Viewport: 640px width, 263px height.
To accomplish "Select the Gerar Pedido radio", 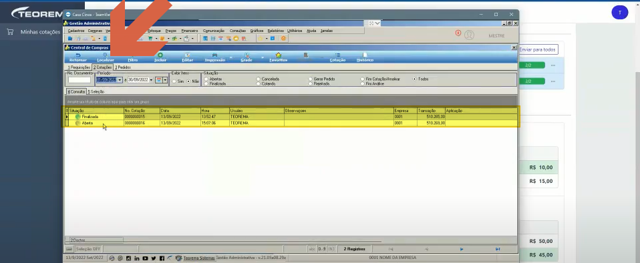I will (x=311, y=79).
